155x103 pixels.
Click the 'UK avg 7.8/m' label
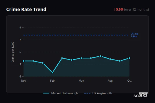[x=134, y=35]
